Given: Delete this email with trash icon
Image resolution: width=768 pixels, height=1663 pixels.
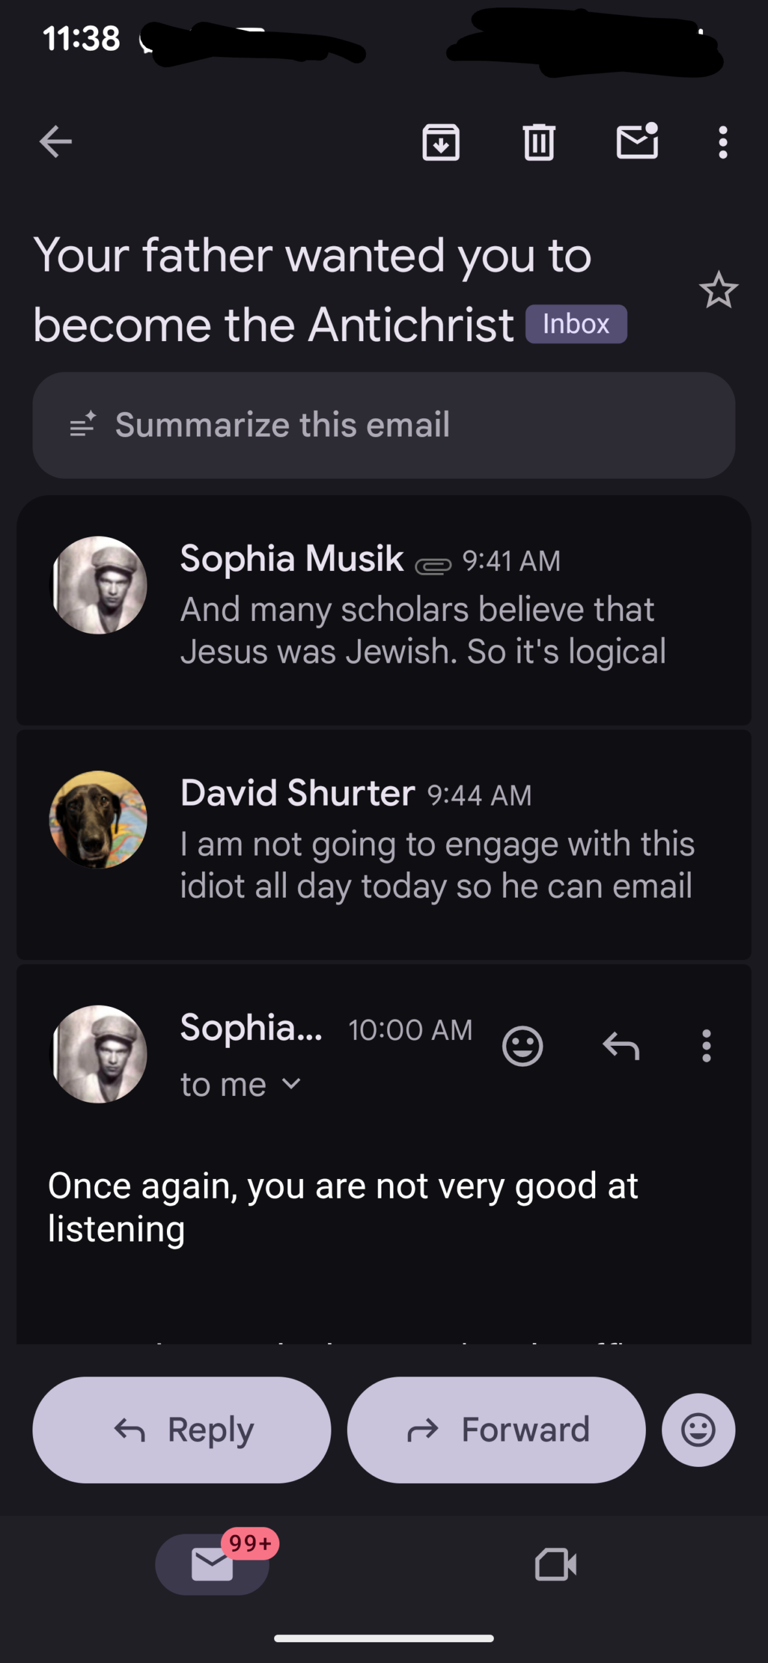Looking at the screenshot, I should [539, 142].
